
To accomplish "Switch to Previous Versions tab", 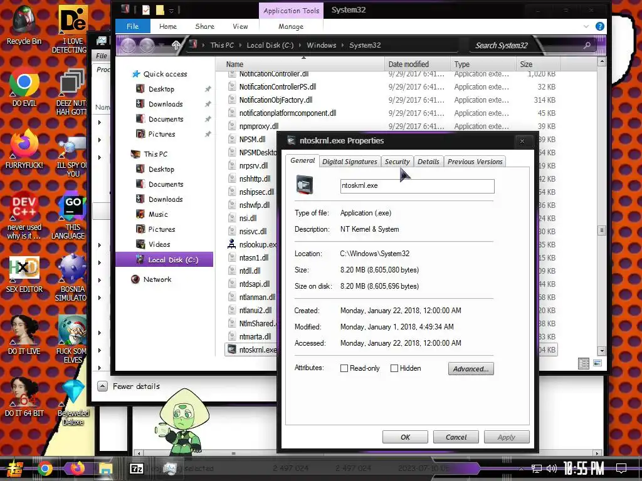I will click(475, 162).
